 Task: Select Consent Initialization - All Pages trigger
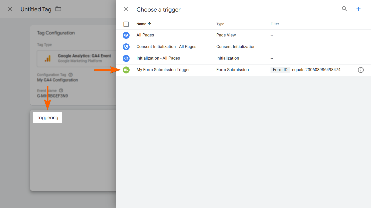point(166,47)
